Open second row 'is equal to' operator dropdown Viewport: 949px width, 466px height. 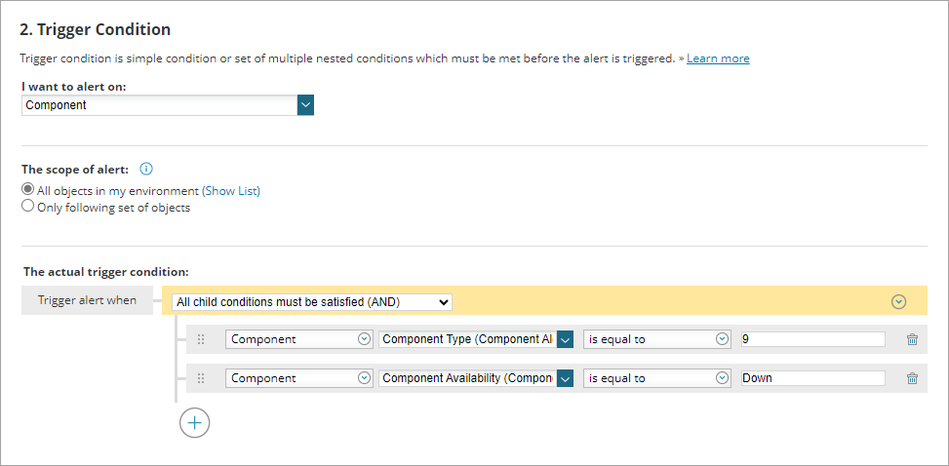657,378
